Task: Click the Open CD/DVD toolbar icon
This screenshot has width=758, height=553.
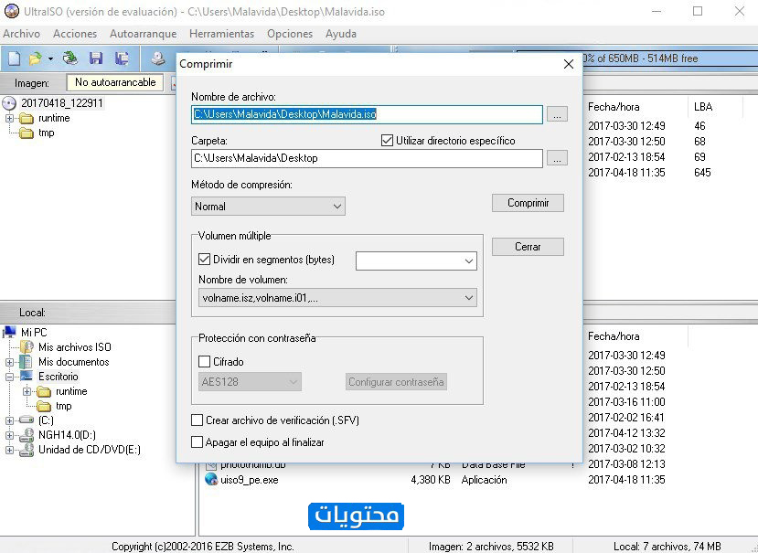Action: tap(70, 58)
